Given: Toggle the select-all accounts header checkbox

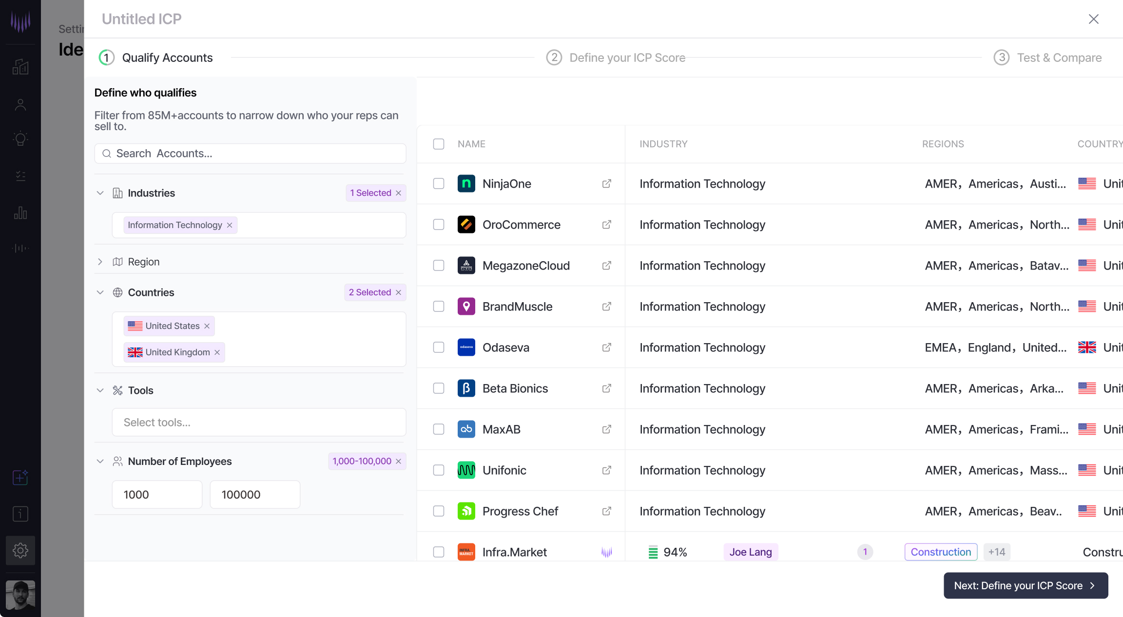Looking at the screenshot, I should (439, 144).
